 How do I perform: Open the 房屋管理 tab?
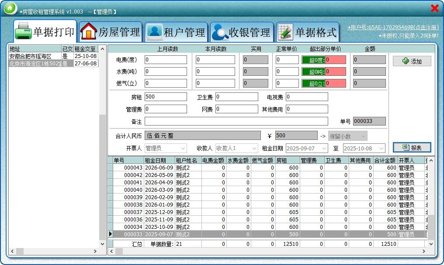[111, 32]
